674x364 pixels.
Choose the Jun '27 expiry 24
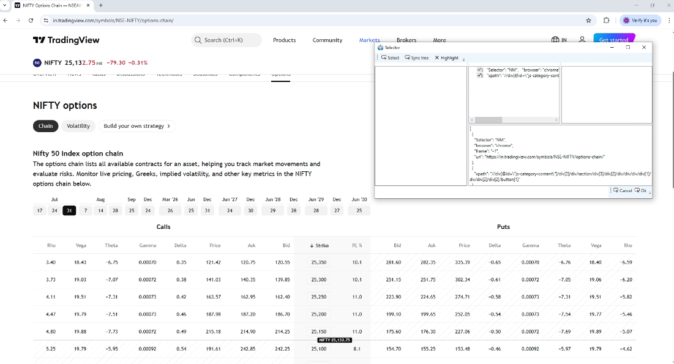click(x=230, y=210)
